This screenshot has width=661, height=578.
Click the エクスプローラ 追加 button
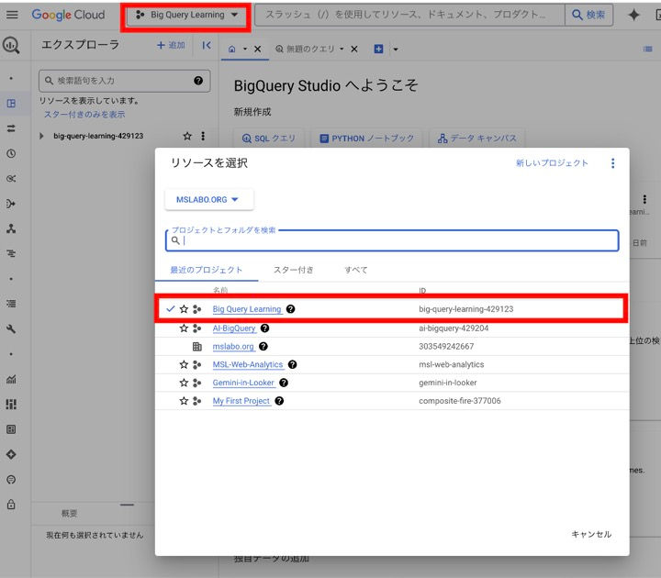pyautogui.click(x=171, y=45)
